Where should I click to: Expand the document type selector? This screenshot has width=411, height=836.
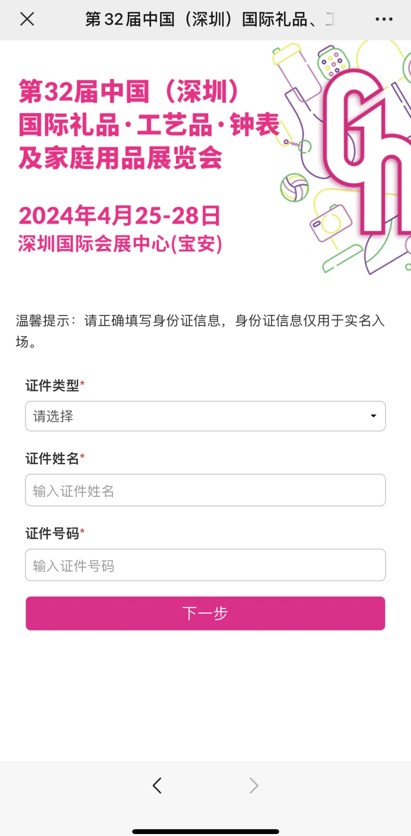point(205,416)
